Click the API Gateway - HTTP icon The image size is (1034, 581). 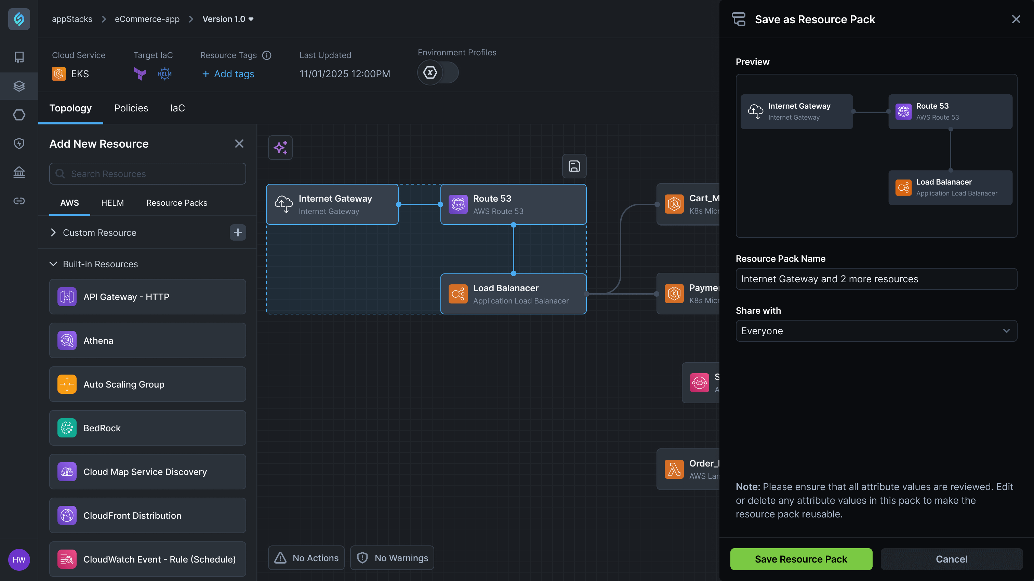coord(67,297)
